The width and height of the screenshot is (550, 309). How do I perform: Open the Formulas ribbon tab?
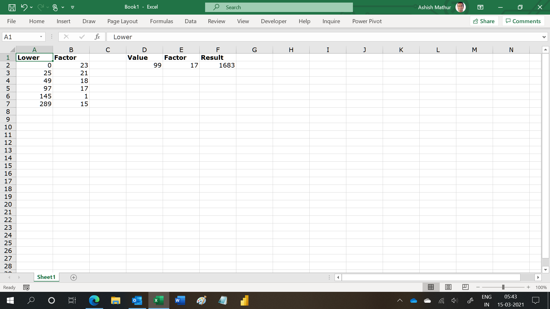pos(162,21)
